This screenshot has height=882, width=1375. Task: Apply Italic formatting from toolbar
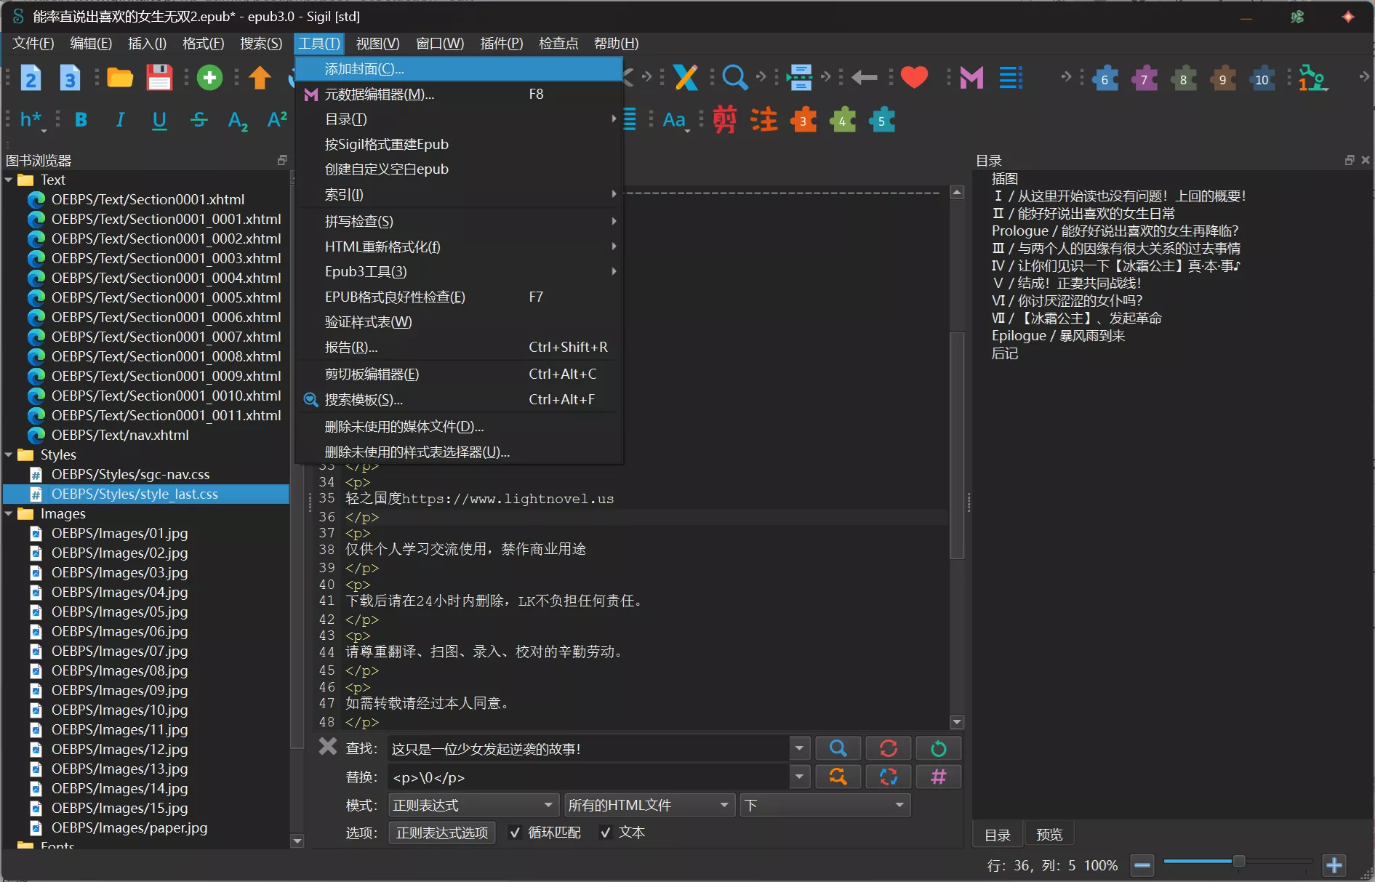click(x=120, y=120)
